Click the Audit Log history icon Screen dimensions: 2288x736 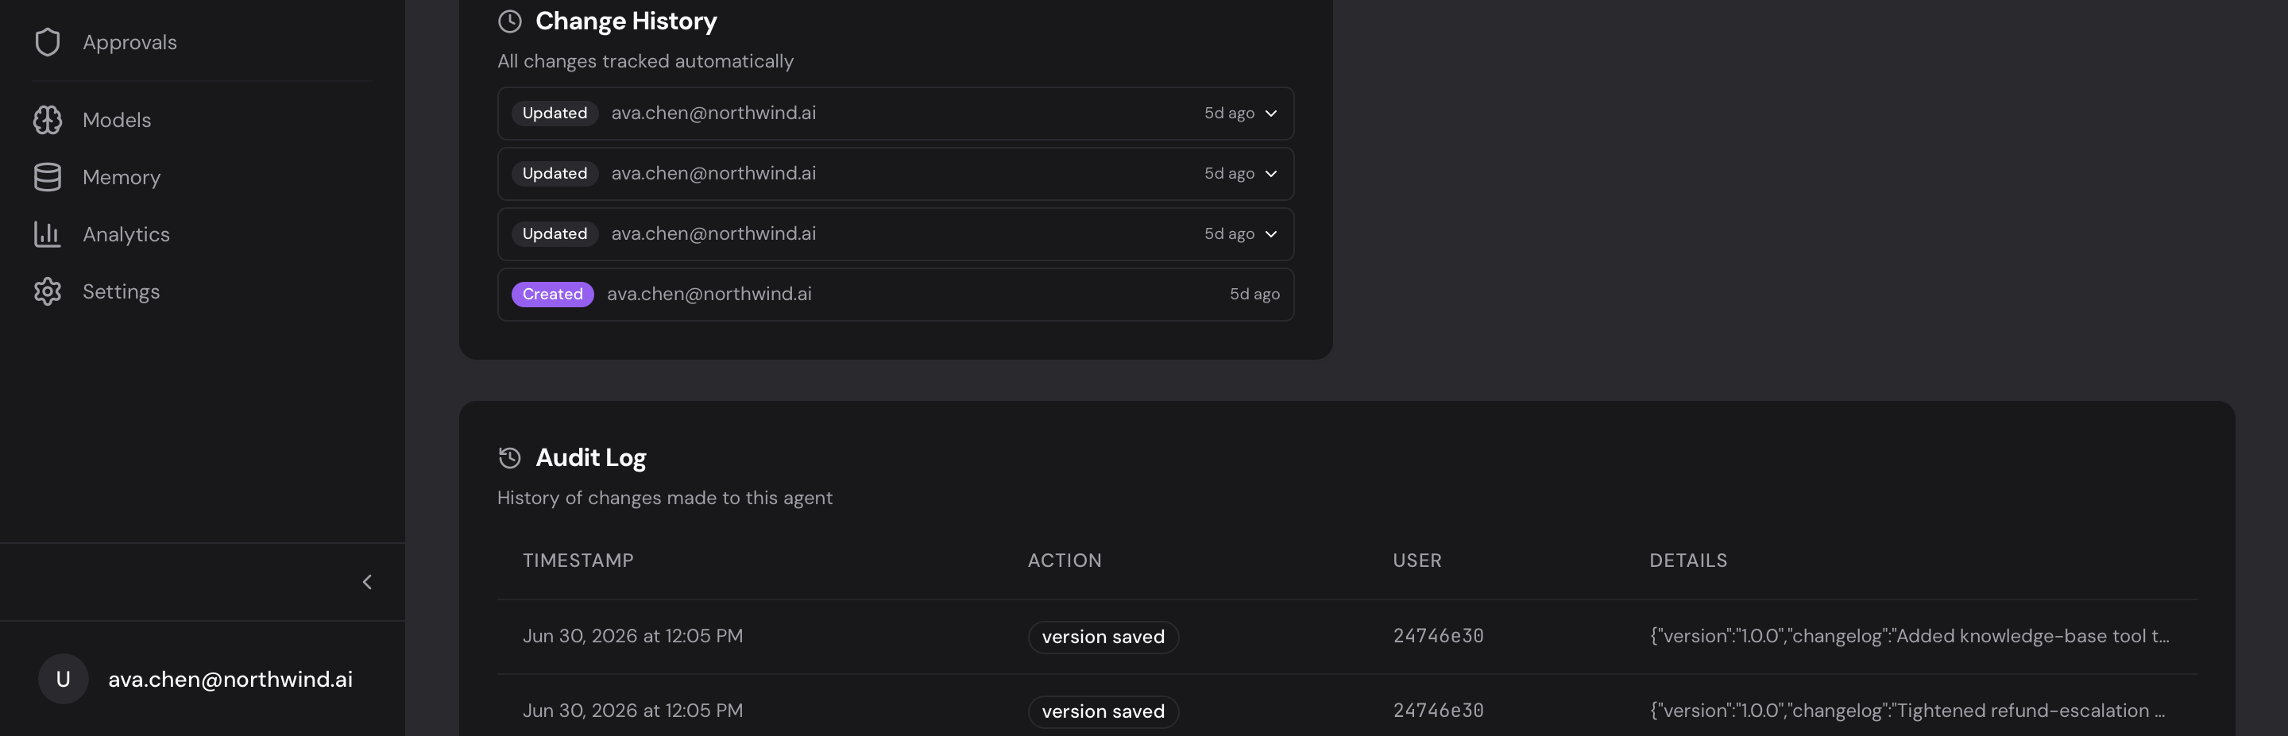click(x=510, y=457)
